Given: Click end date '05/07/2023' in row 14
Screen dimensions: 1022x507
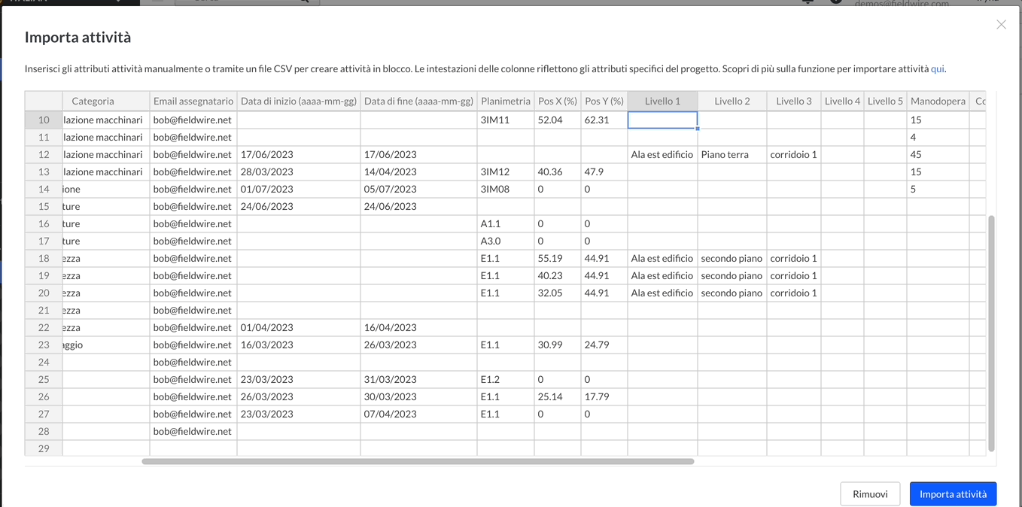Looking at the screenshot, I should coord(418,189).
